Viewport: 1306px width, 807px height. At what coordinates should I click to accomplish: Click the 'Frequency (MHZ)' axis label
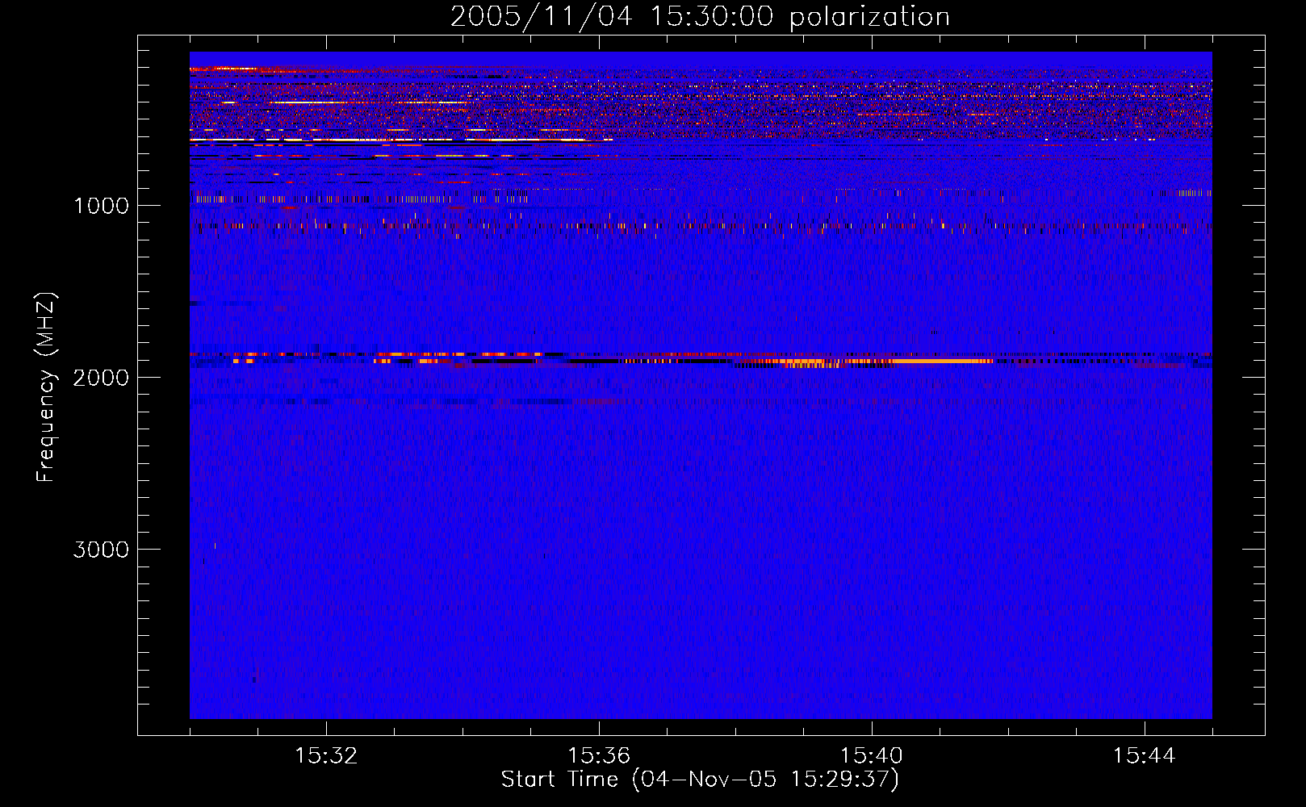[x=46, y=387]
